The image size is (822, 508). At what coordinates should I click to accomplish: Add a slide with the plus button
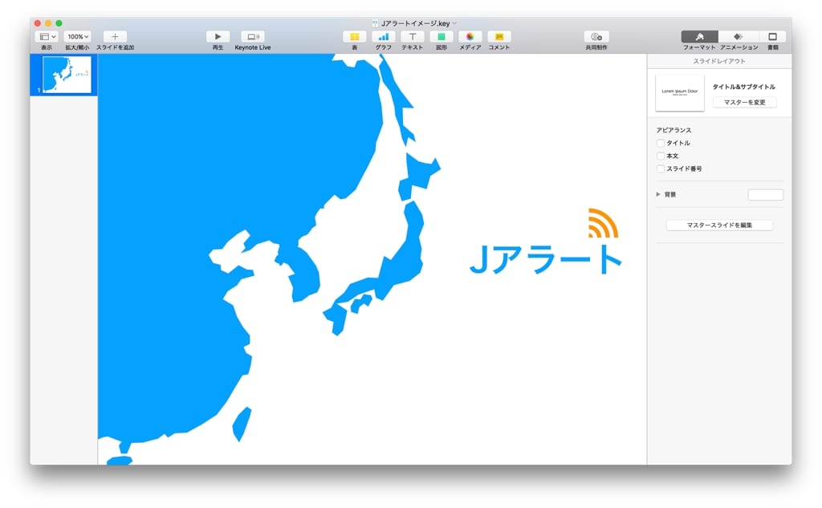click(115, 37)
